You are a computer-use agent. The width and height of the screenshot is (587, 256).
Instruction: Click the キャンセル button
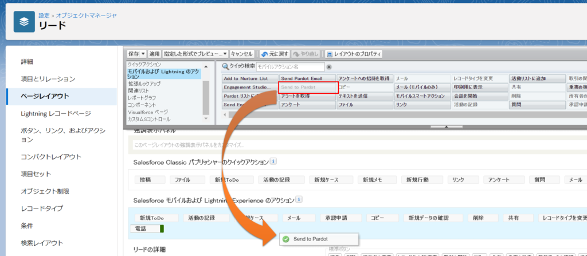tap(242, 54)
